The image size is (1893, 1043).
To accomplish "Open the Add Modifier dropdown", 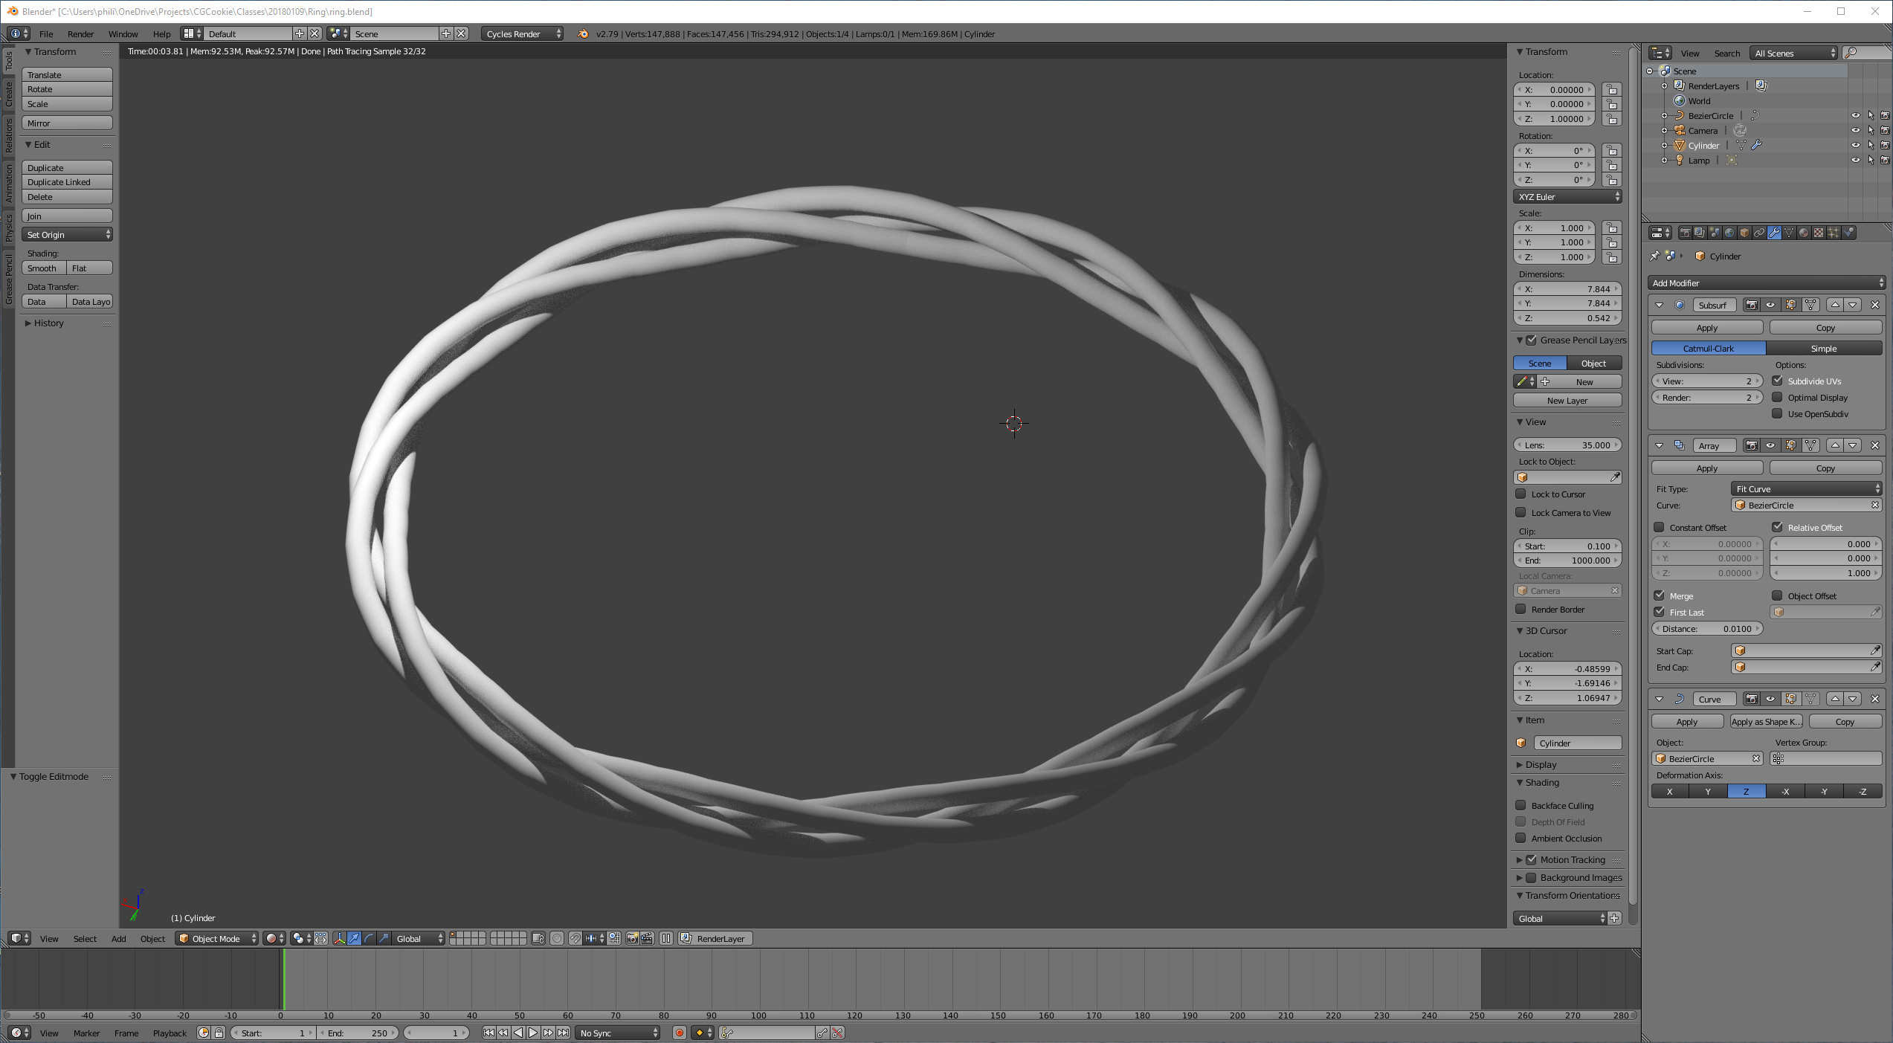I will 1766,282.
